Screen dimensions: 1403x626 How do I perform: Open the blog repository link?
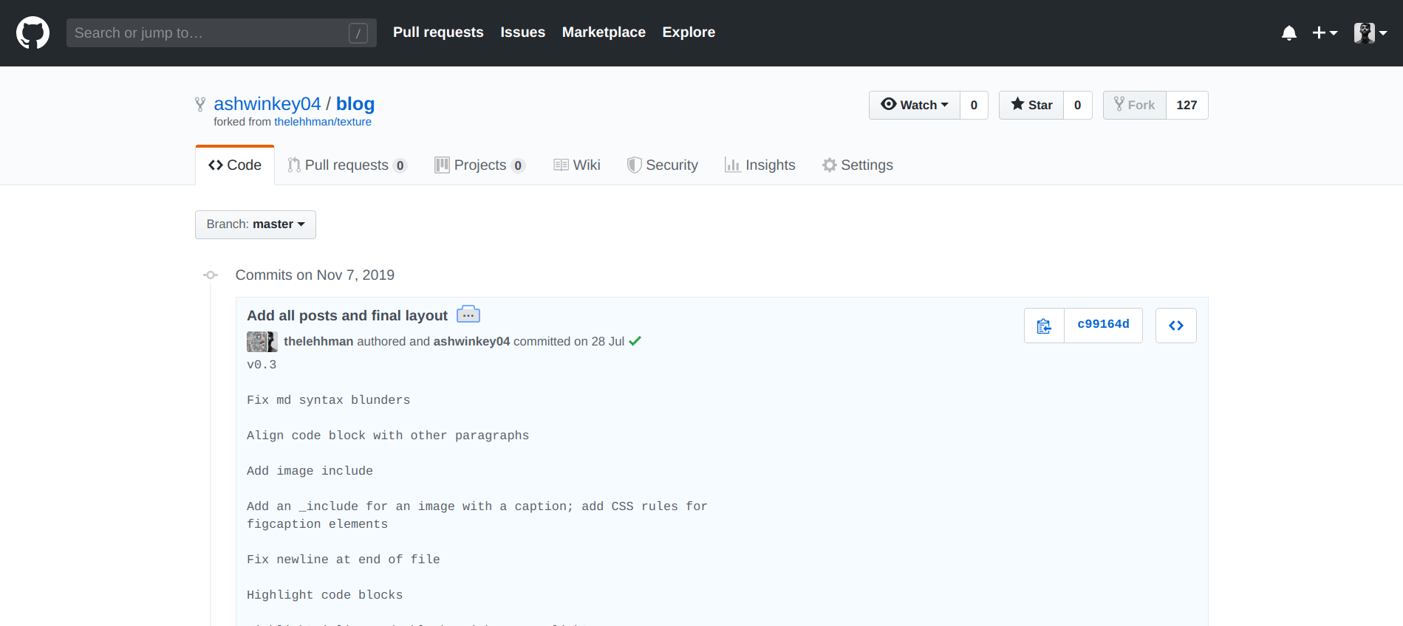pos(355,104)
